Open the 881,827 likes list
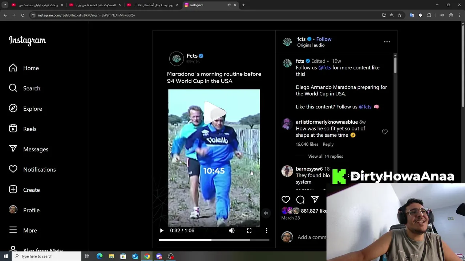Screen dimensions: 465x261 (314, 211)
